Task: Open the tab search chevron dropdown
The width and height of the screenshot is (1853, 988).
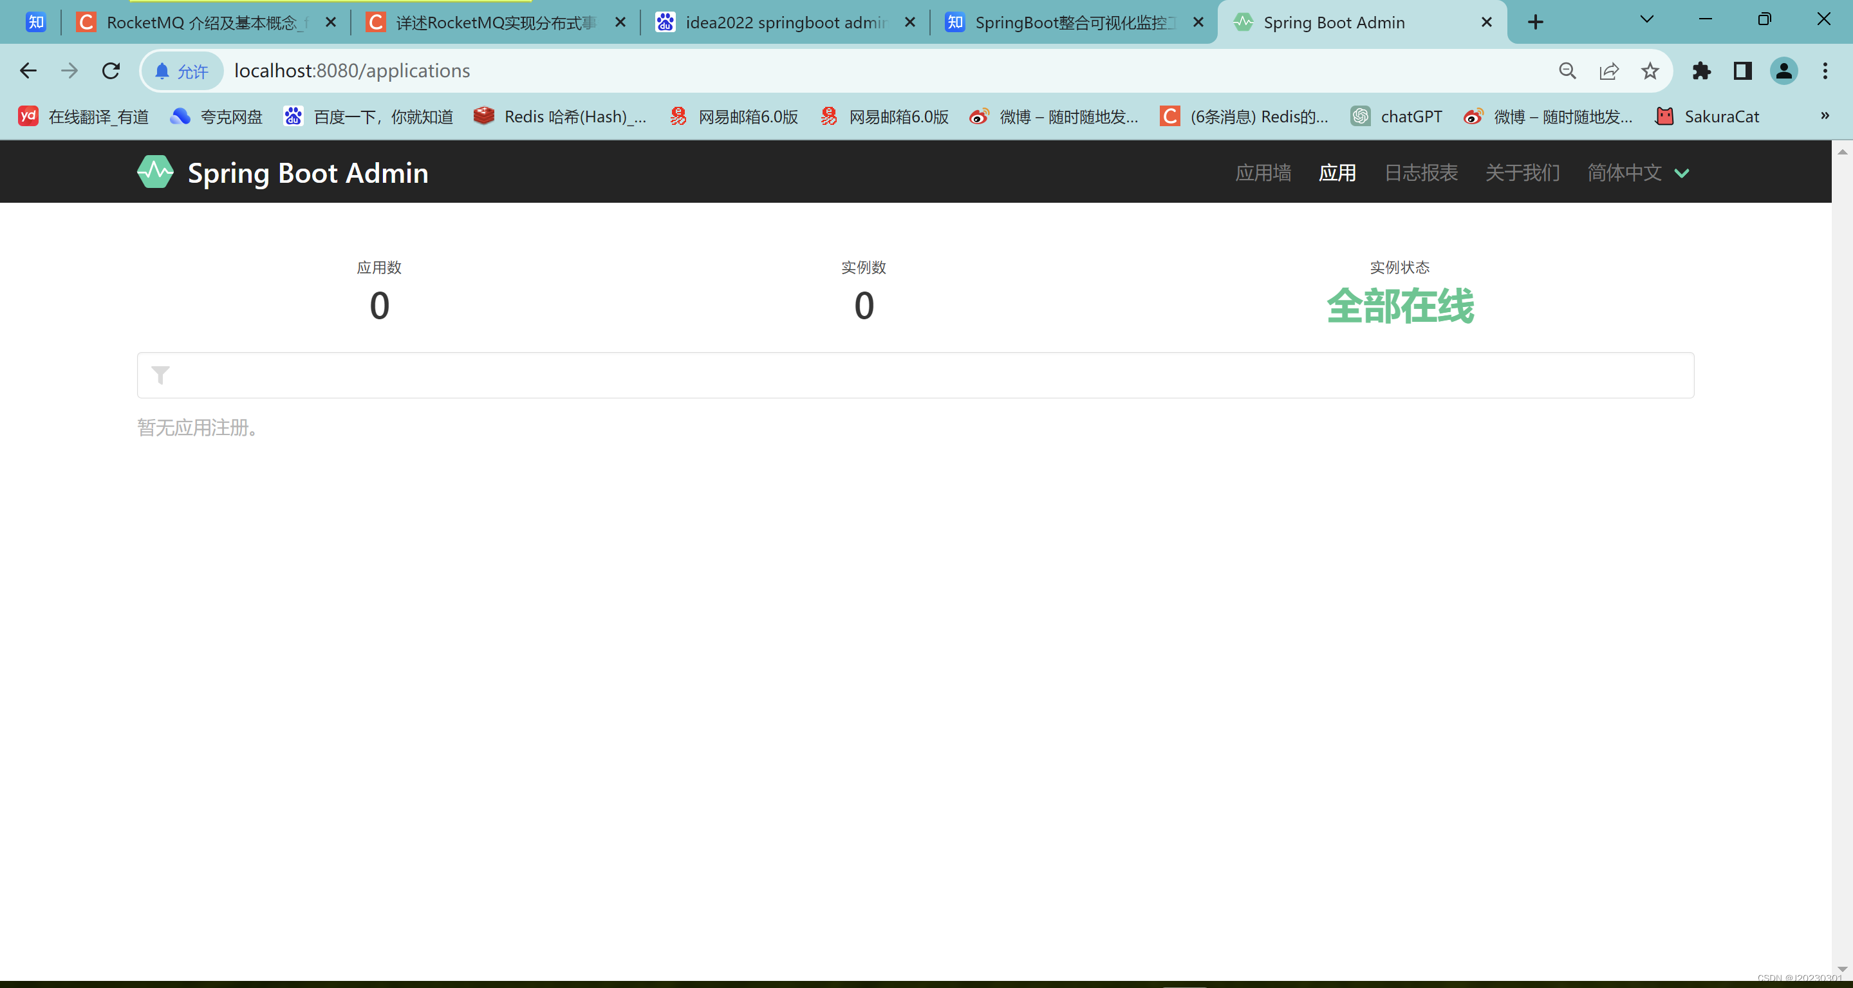Action: point(1646,19)
